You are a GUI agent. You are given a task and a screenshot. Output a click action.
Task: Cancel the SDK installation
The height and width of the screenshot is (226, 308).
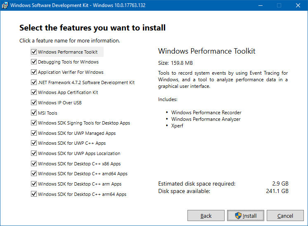coord(285,216)
